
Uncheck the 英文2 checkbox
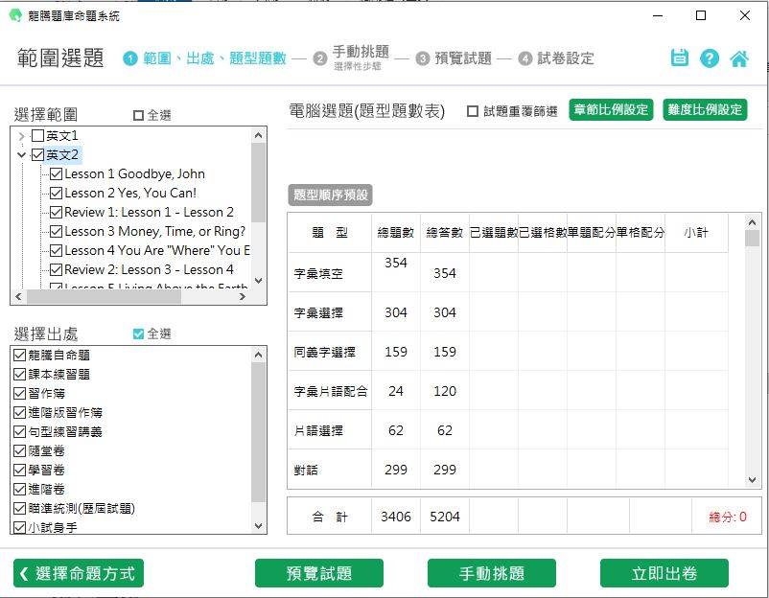click(x=37, y=155)
